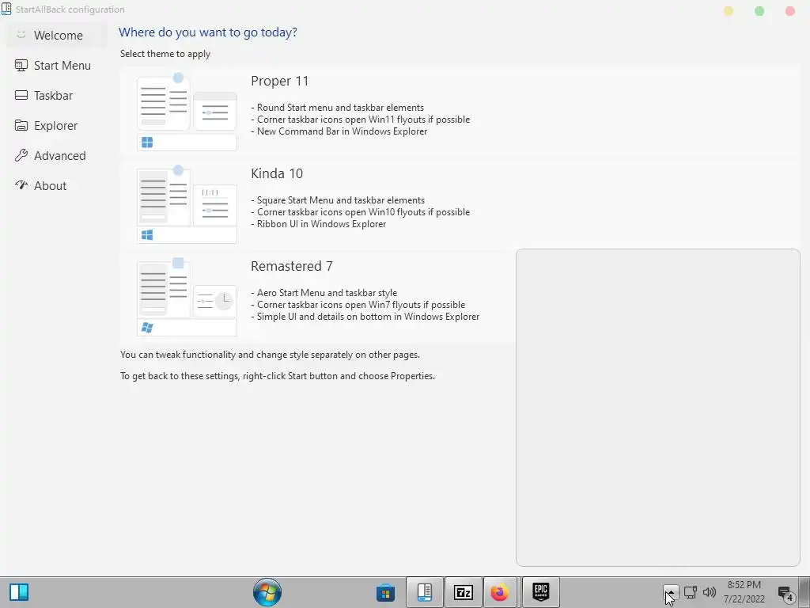
Task: Open the Windows 7 Start orb
Action: point(267,592)
